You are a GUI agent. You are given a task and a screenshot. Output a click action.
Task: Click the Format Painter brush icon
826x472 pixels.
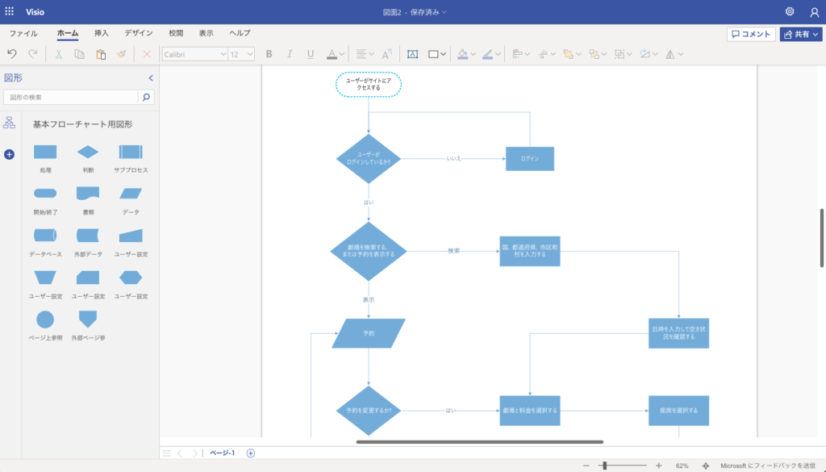121,54
